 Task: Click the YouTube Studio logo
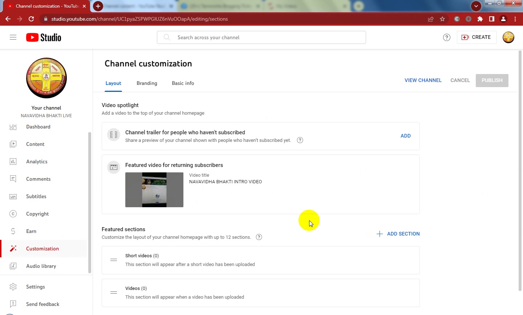[x=44, y=37]
